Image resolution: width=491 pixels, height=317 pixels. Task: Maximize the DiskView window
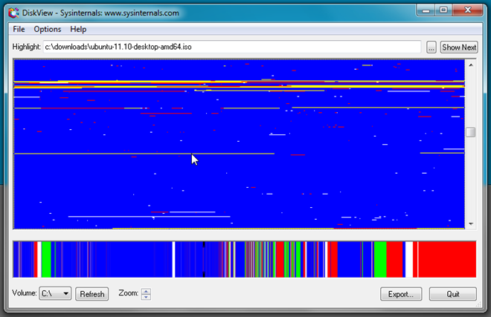pyautogui.click(x=443, y=10)
